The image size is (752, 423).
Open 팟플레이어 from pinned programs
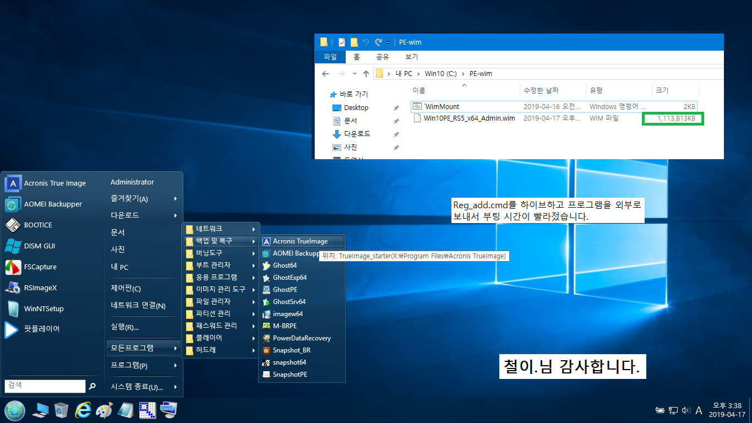(x=53, y=329)
